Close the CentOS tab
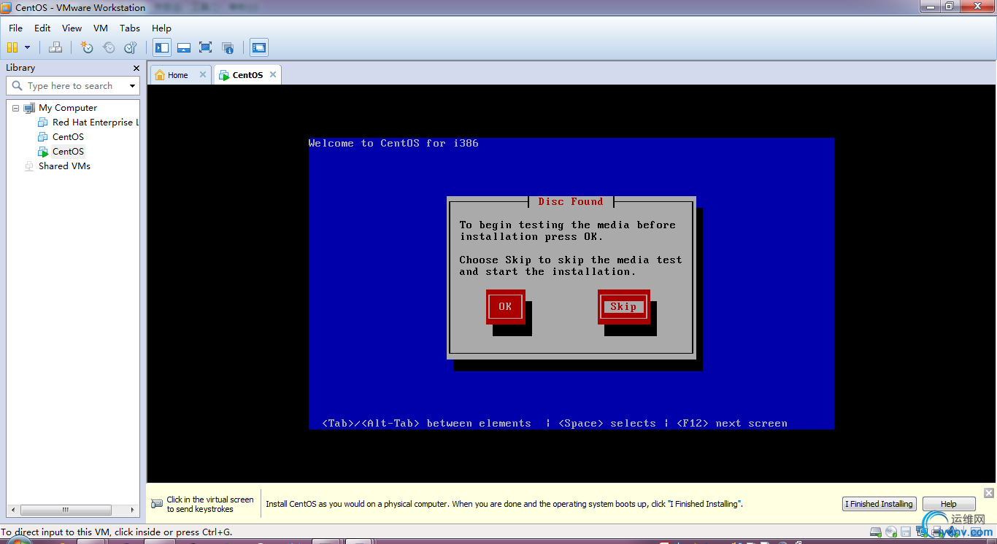This screenshot has width=997, height=544. tap(273, 74)
